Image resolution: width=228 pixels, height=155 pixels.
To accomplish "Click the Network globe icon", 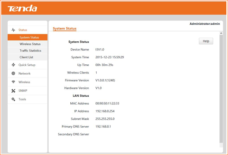I will [13, 73].
